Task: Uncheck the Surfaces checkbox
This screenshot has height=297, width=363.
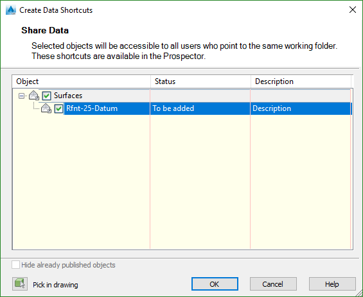Action: point(46,96)
